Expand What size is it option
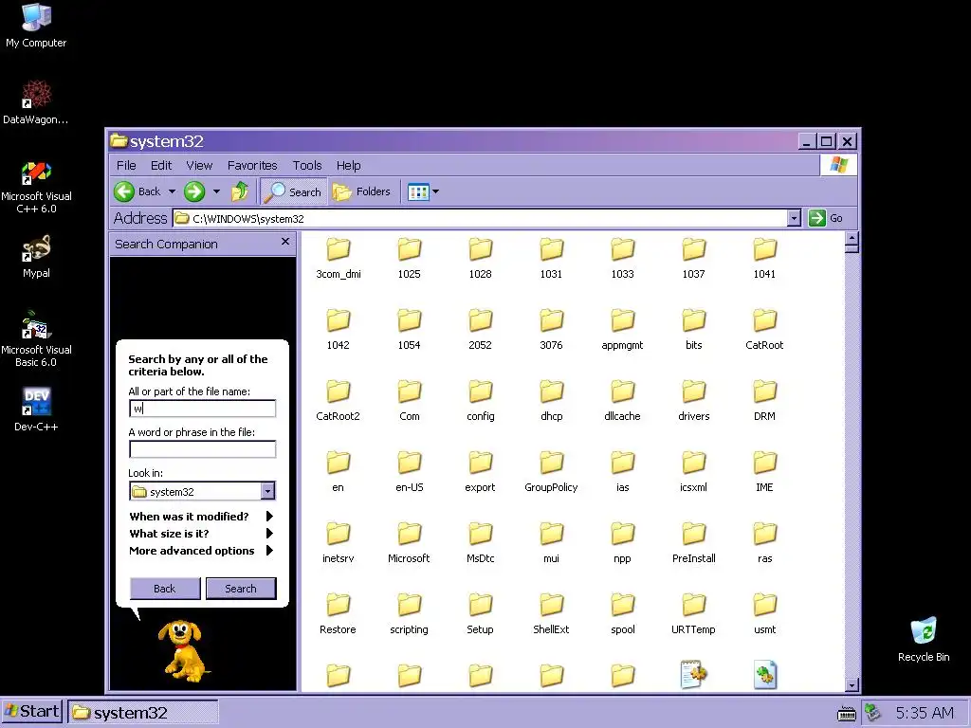Screen dimensions: 971x728 coord(201,534)
